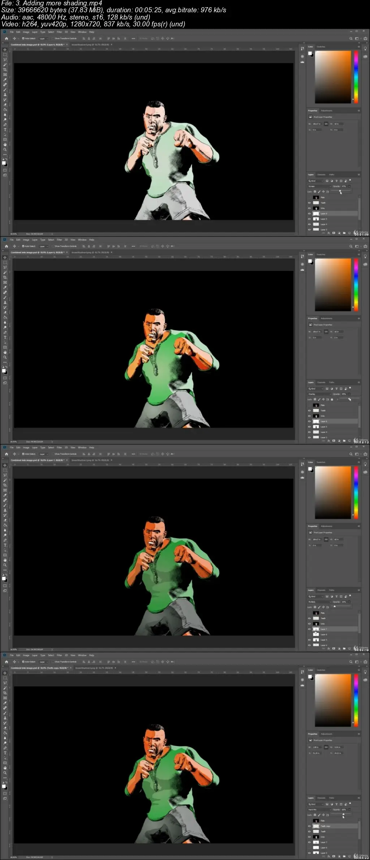Select the Eraser tool in the third frame
This screenshot has height=860, width=370.
pyautogui.click(x=5, y=520)
